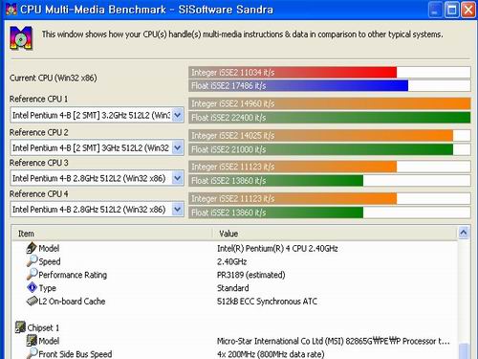Select '512kB ECC Synchronous ATC' value
Image resolution: width=478 pixels, height=359 pixels.
[267, 302]
